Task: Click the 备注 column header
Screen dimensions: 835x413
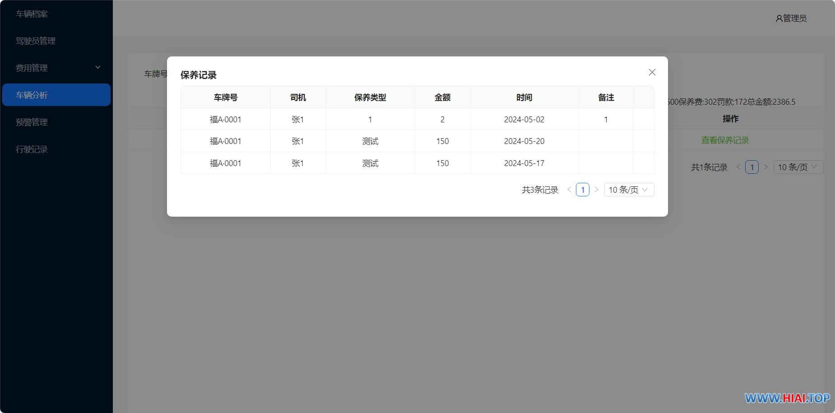Action: [x=606, y=97]
